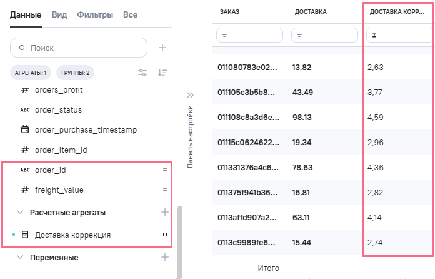This screenshot has width=435, height=279.
Task: Add a new variable with plus icon
Action: pos(165,257)
